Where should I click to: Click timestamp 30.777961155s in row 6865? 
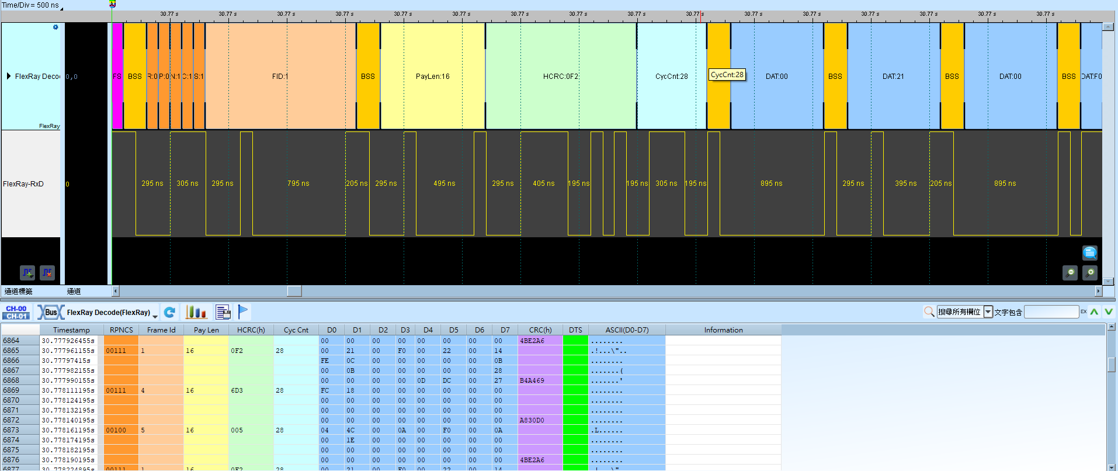pos(68,351)
